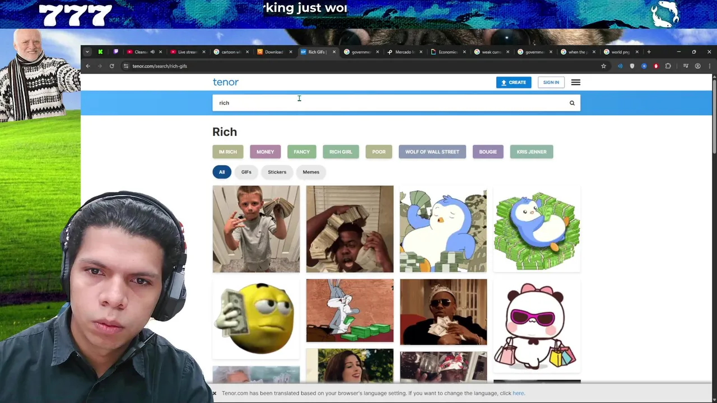
Task: Submit search with magnifier icon
Action: [x=572, y=103]
